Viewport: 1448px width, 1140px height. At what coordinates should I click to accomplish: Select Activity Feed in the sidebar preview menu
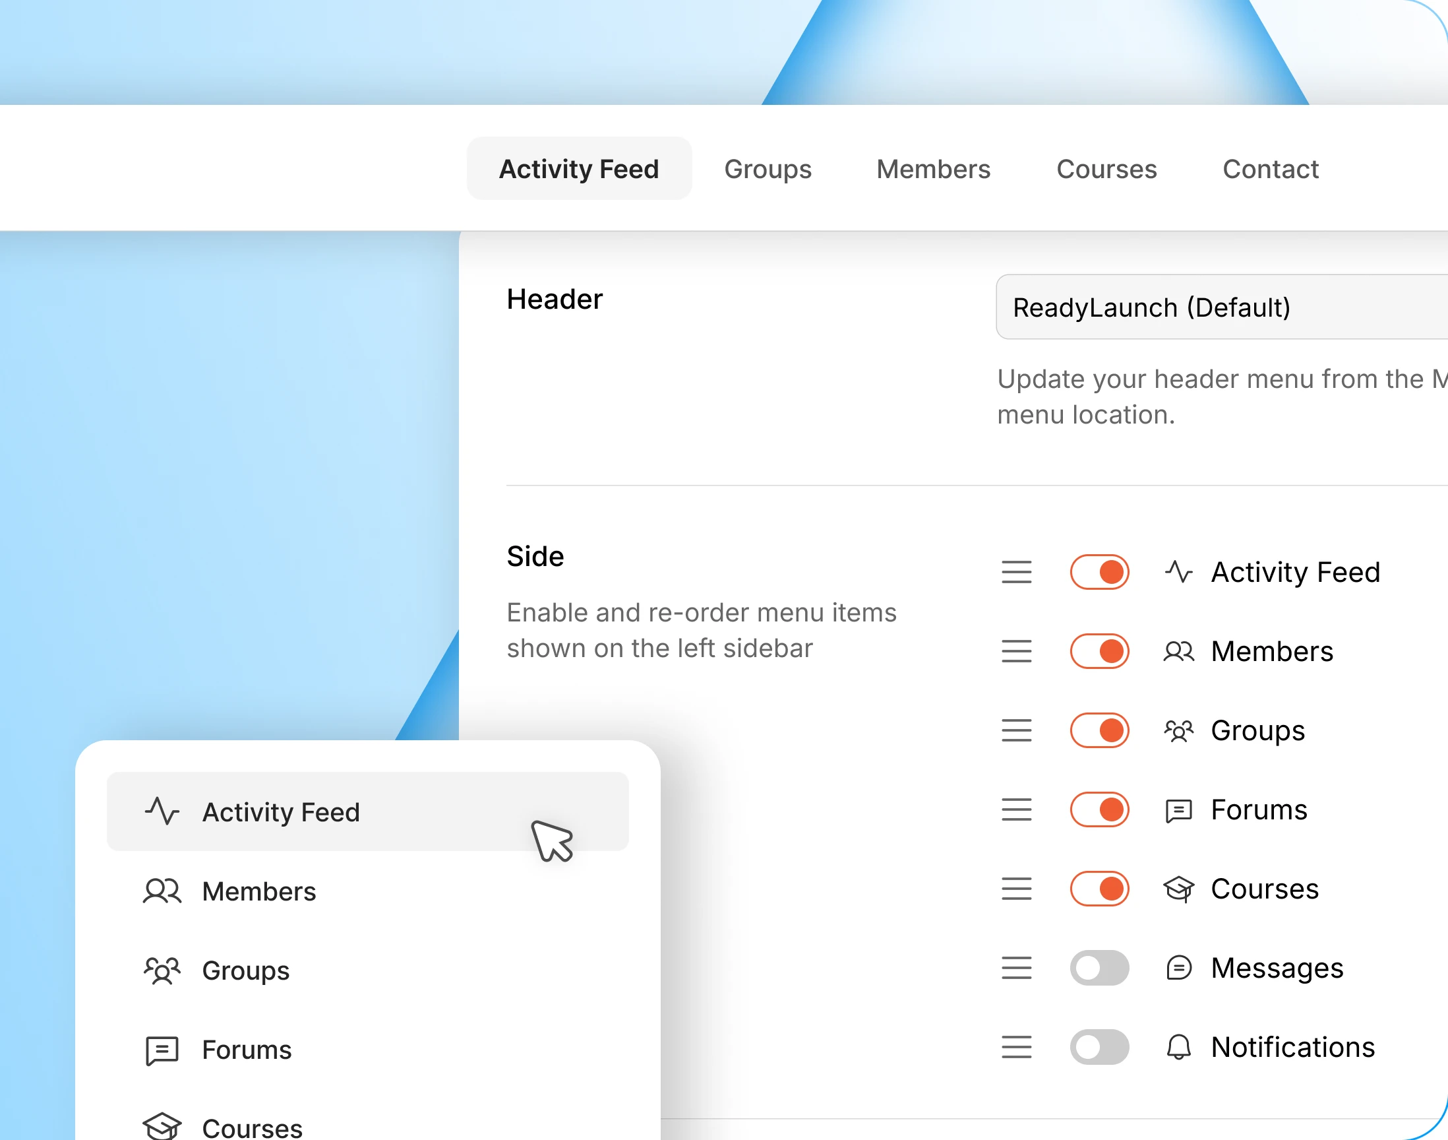point(367,811)
